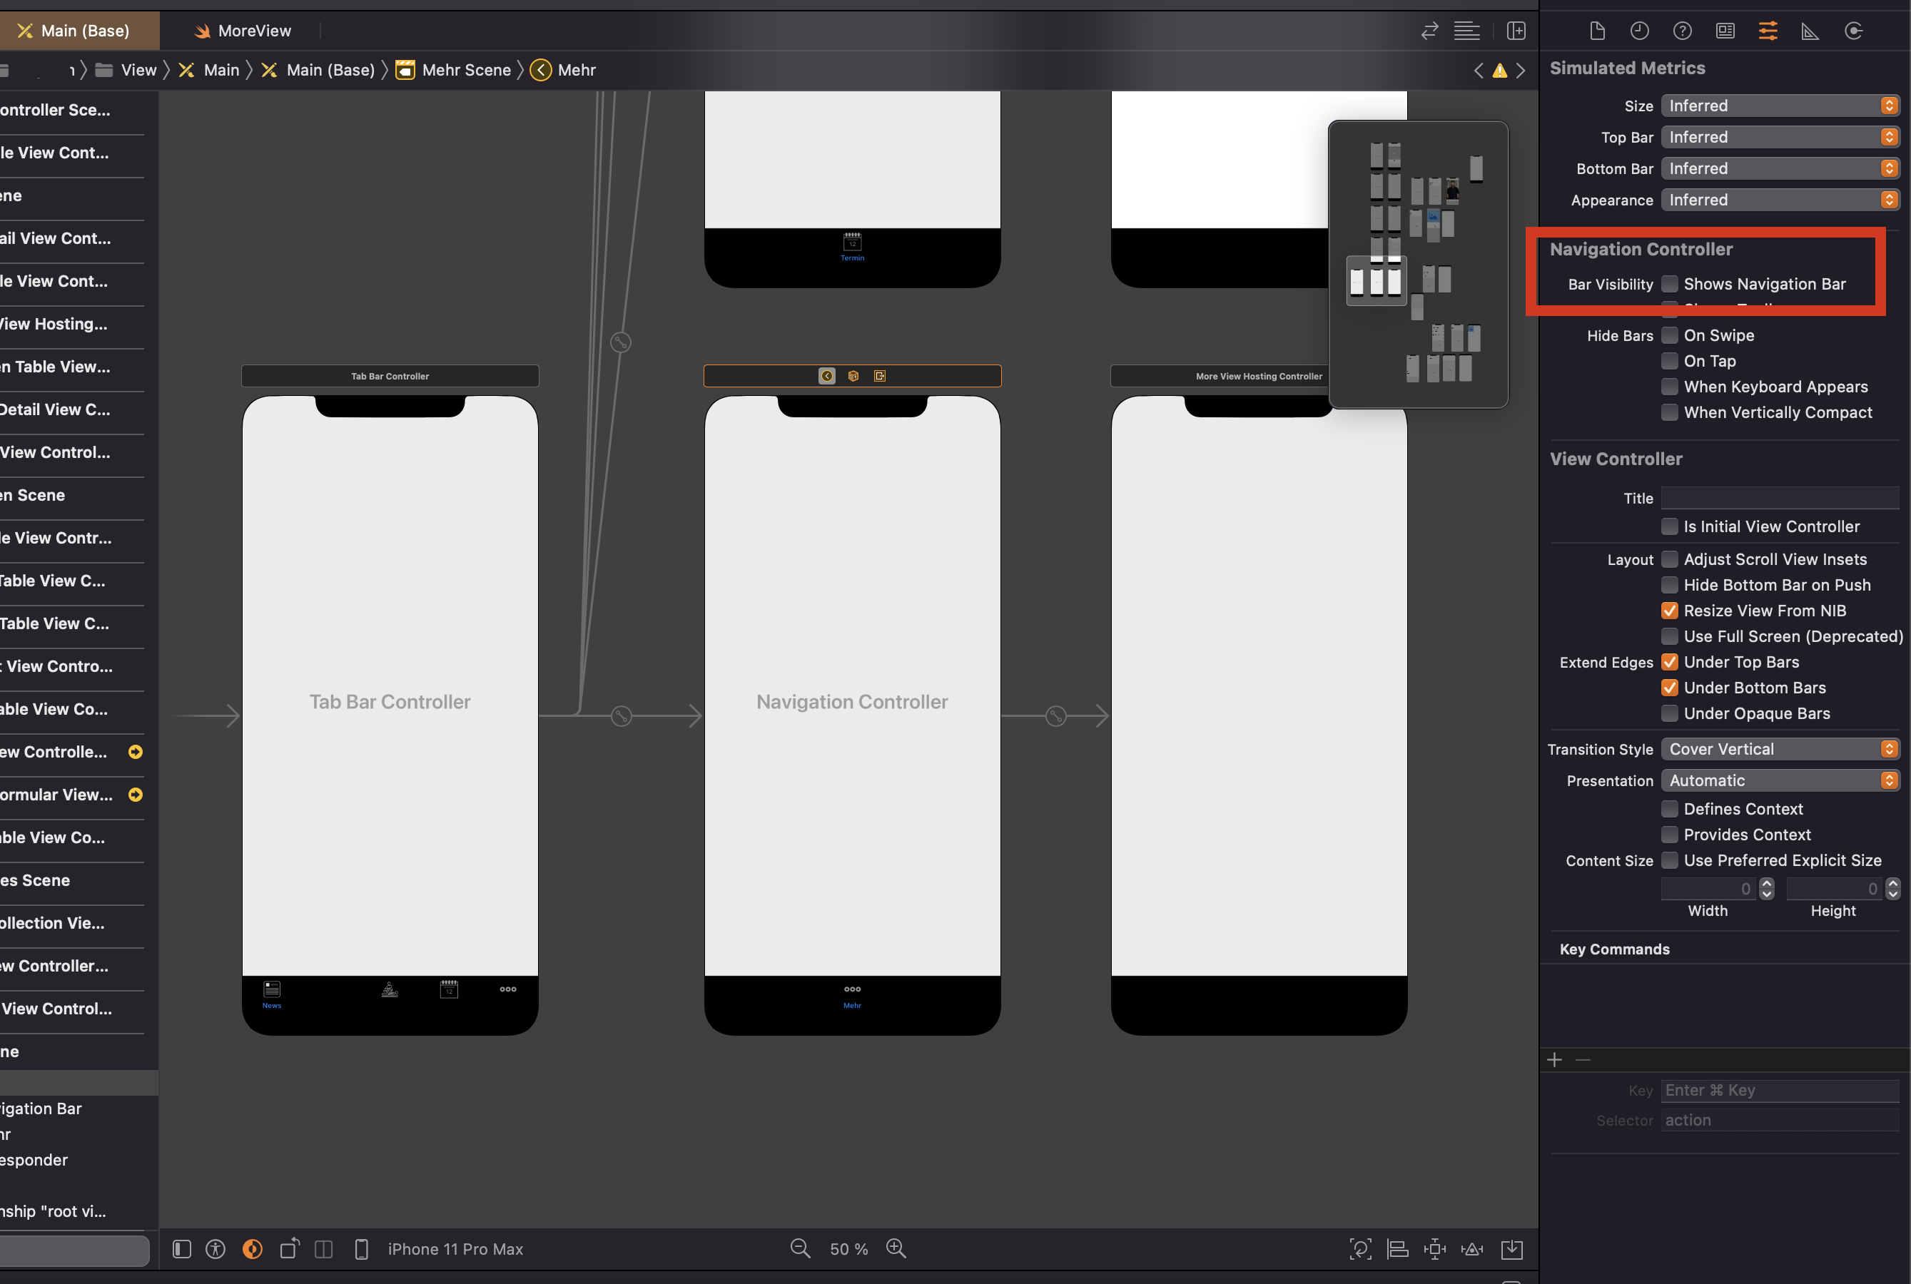
Task: Click the add key command plus button
Action: [1554, 1059]
